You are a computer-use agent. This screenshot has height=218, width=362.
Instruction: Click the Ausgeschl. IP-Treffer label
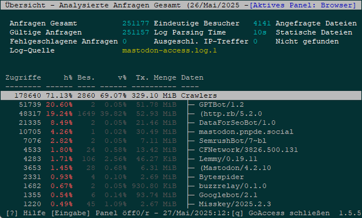point(201,42)
